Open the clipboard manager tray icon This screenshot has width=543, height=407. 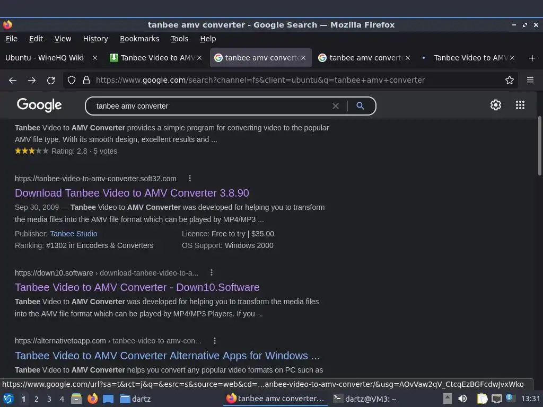pyautogui.click(x=482, y=399)
